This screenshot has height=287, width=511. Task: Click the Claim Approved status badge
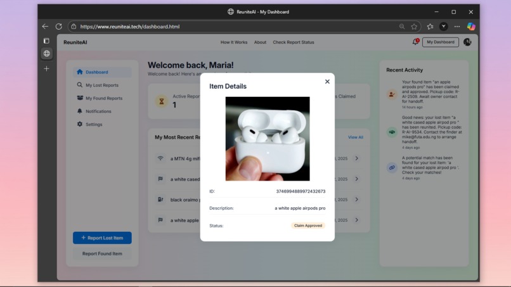308,226
